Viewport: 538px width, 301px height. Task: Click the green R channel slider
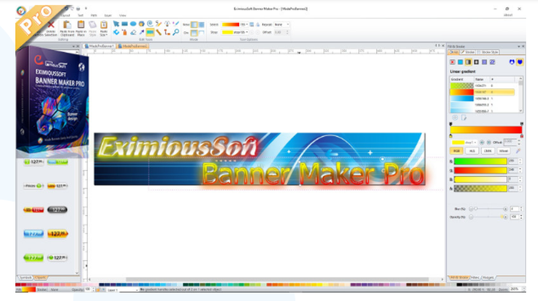tap(480, 161)
